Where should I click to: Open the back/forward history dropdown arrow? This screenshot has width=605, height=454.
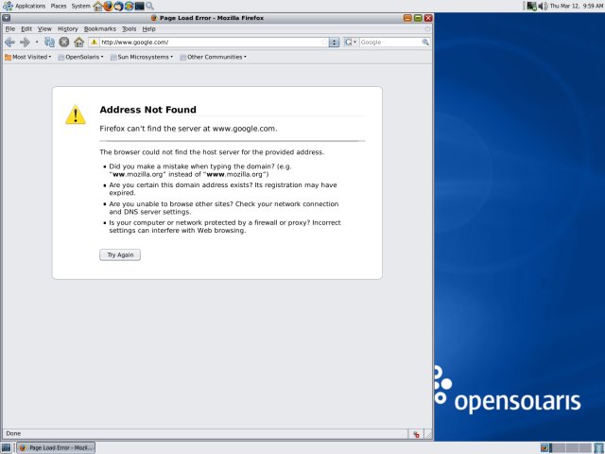click(37, 42)
